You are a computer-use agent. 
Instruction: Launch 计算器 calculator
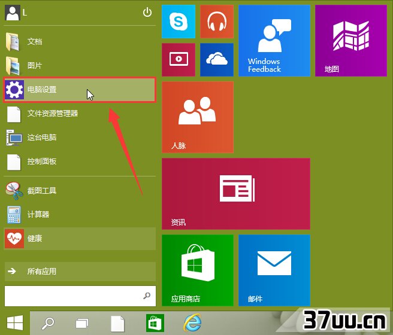pos(80,215)
